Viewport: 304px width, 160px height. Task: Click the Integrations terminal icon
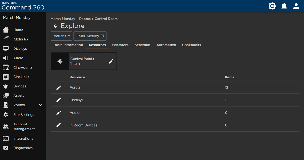pyautogui.click(x=6, y=138)
